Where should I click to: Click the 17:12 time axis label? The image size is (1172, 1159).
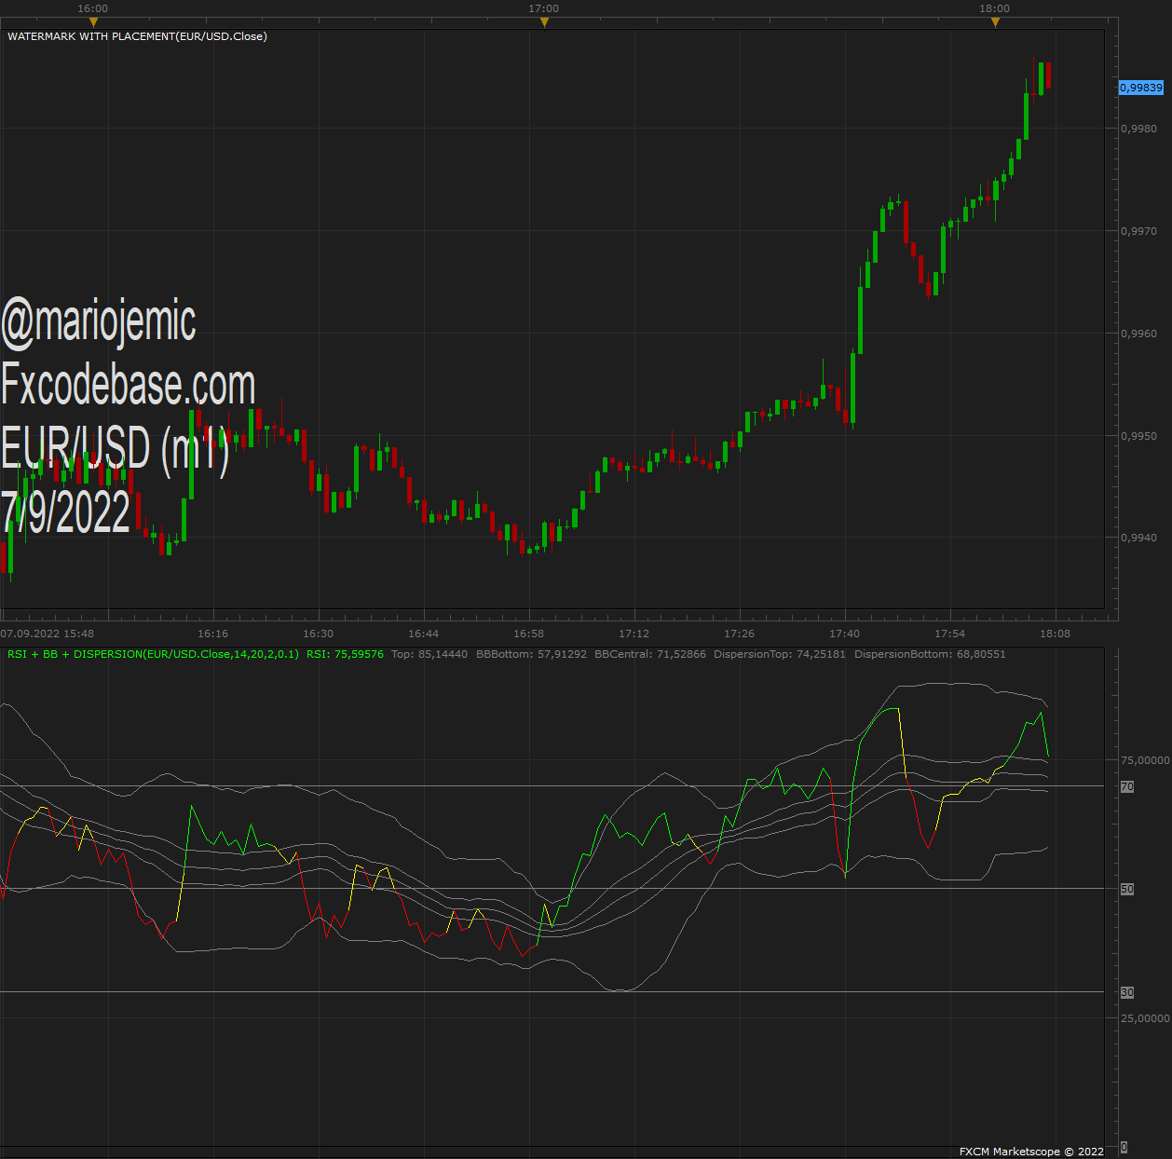pos(634,634)
